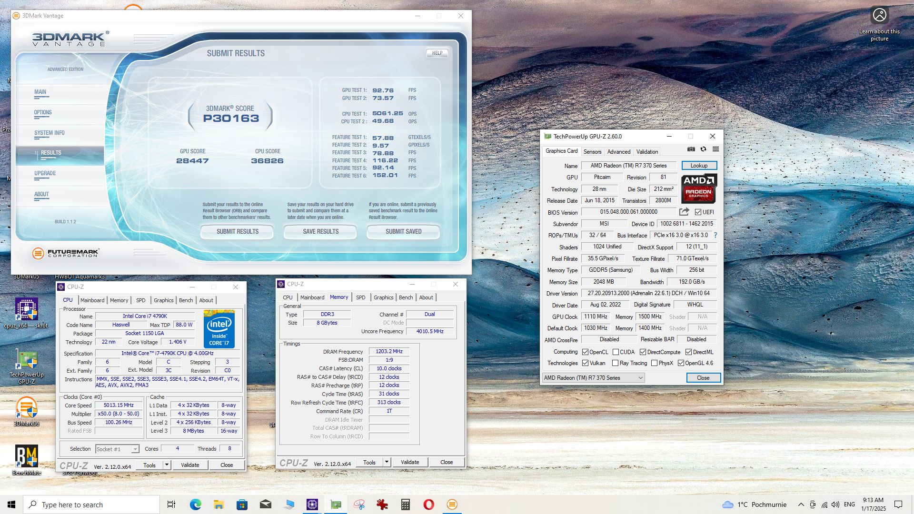Click the volume icon in the system tray

click(x=835, y=504)
